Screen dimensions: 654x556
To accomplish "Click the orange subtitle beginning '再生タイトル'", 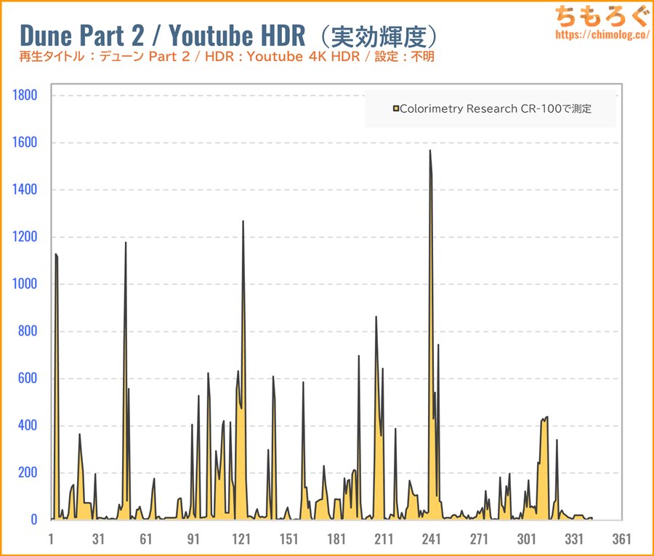I will (227, 56).
